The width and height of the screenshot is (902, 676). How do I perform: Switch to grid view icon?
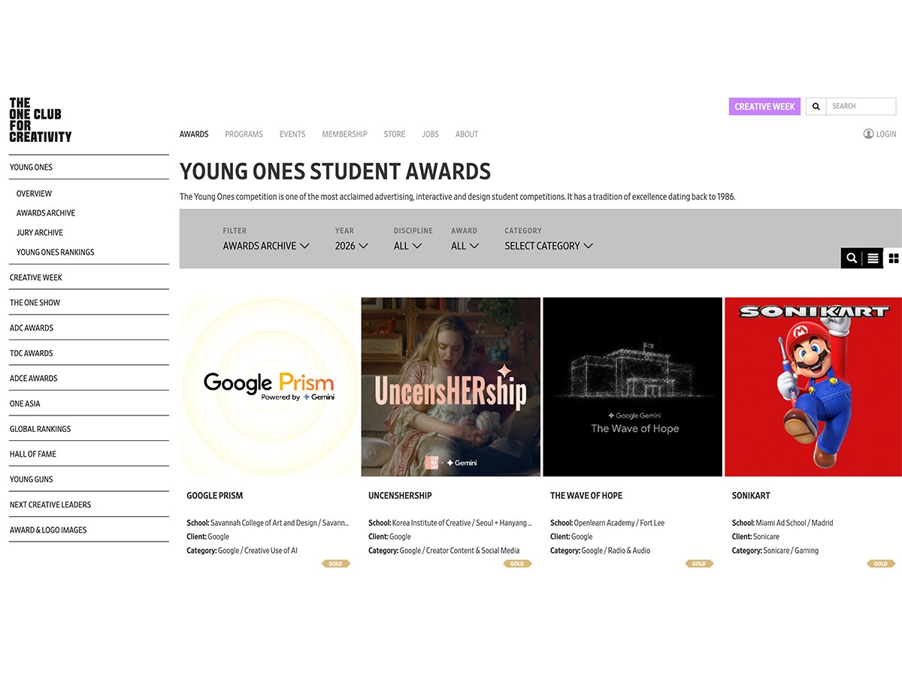[893, 258]
